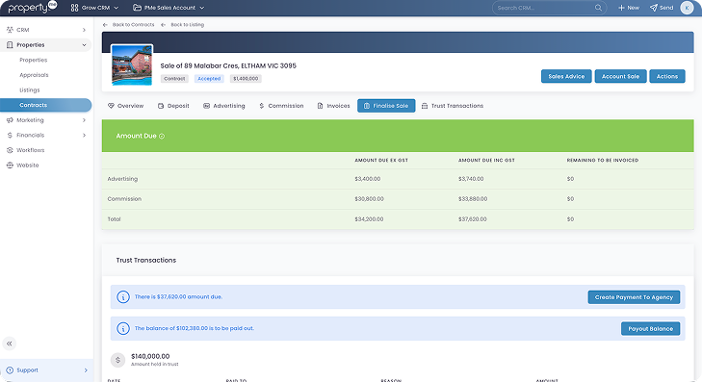Viewport: 702px width, 382px height.
Task: Switch to the Trust Transactions tab
Action: point(453,106)
